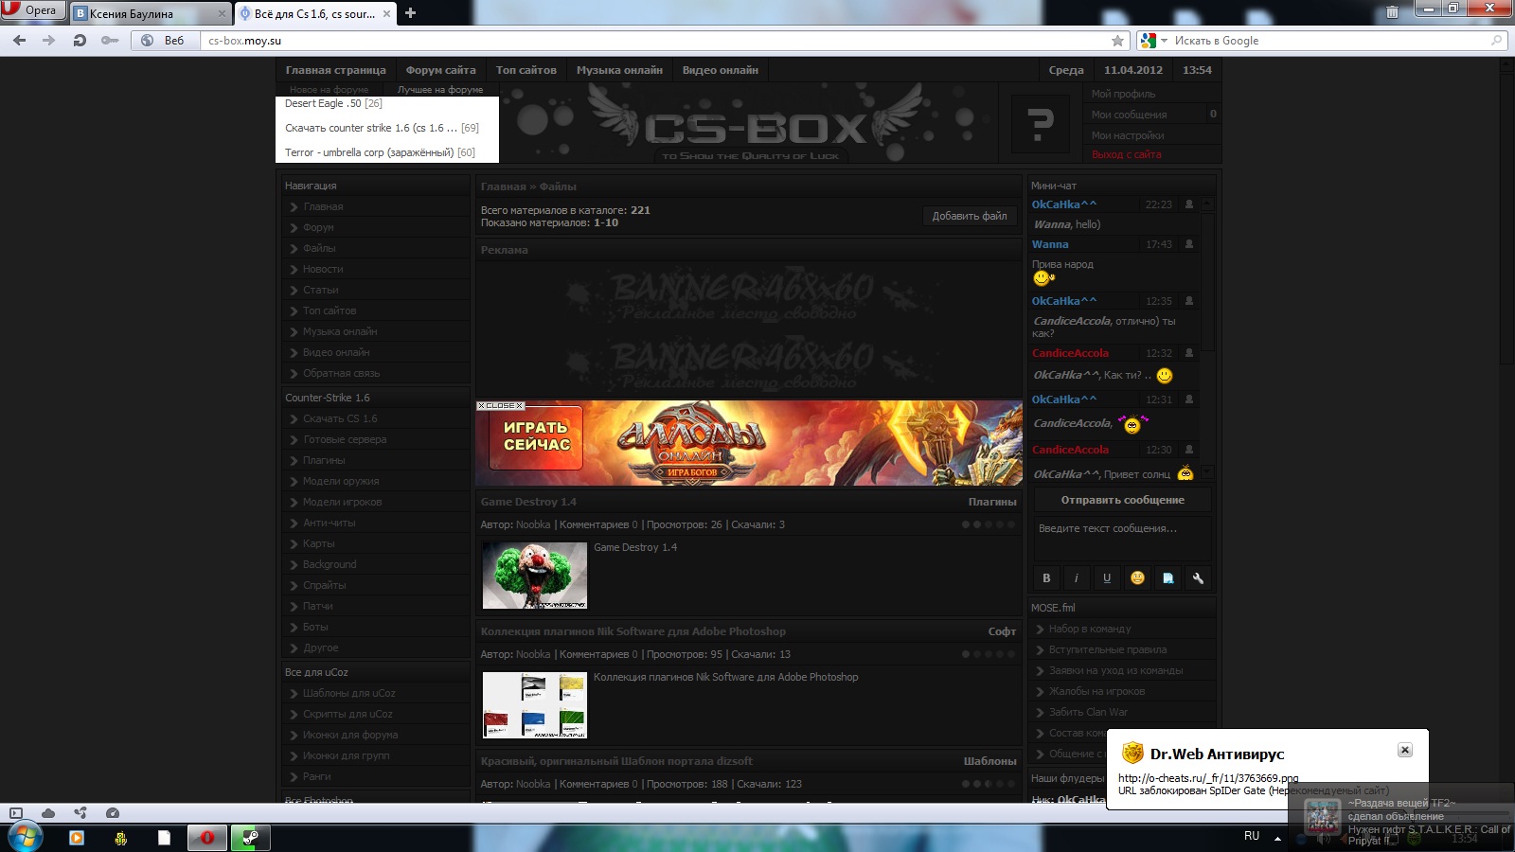Open Музыка онлайн in the site menu

coord(619,70)
